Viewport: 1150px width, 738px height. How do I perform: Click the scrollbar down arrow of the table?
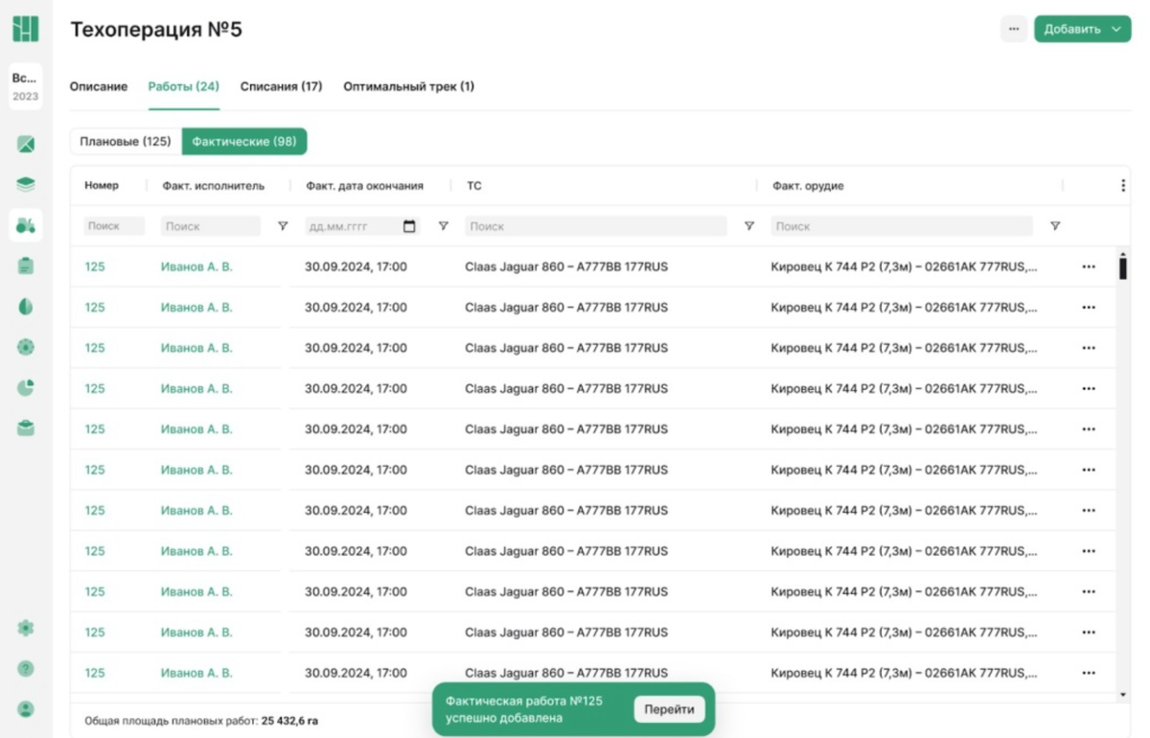[x=1123, y=694]
